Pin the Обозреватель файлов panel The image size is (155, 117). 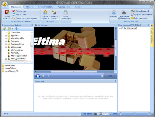tap(32, 25)
